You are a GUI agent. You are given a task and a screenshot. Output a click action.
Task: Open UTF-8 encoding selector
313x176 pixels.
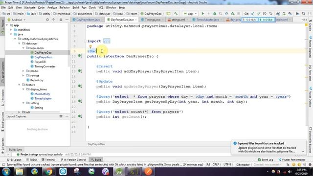(x=228, y=165)
